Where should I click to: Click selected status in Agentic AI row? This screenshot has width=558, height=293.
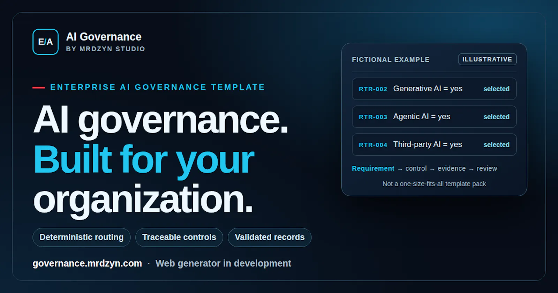click(x=496, y=117)
